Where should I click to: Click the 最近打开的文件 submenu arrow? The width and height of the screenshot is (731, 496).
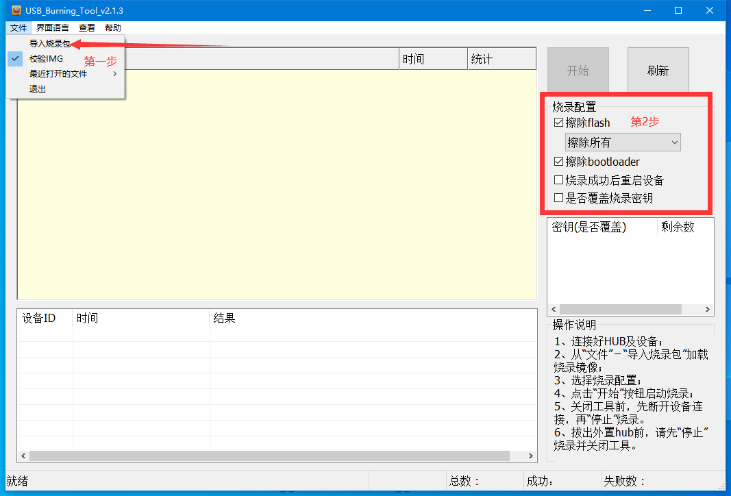pos(115,74)
